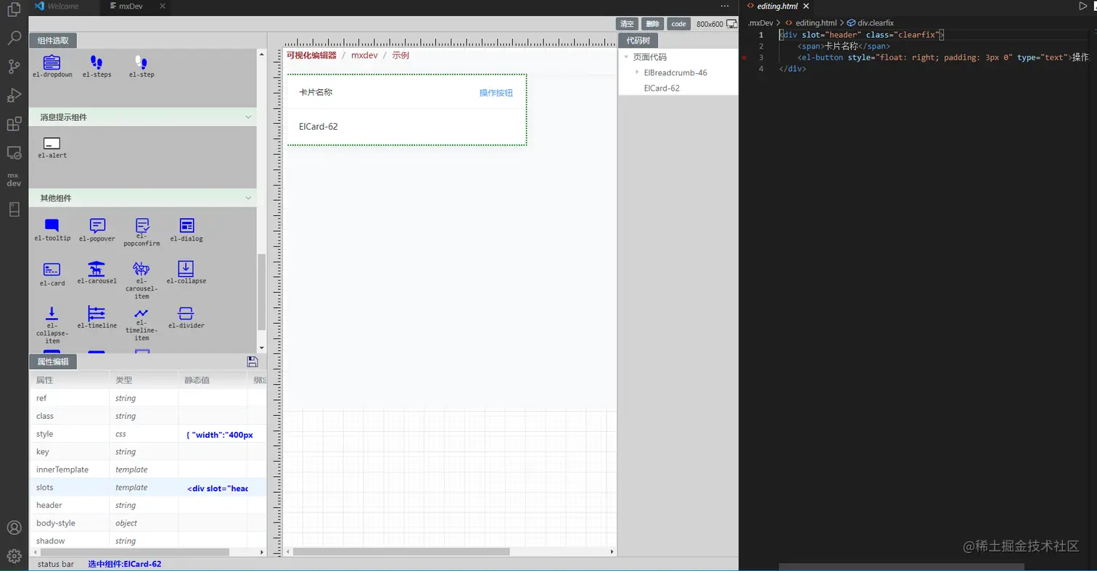Open the mx dev activity bar item

pos(14,180)
